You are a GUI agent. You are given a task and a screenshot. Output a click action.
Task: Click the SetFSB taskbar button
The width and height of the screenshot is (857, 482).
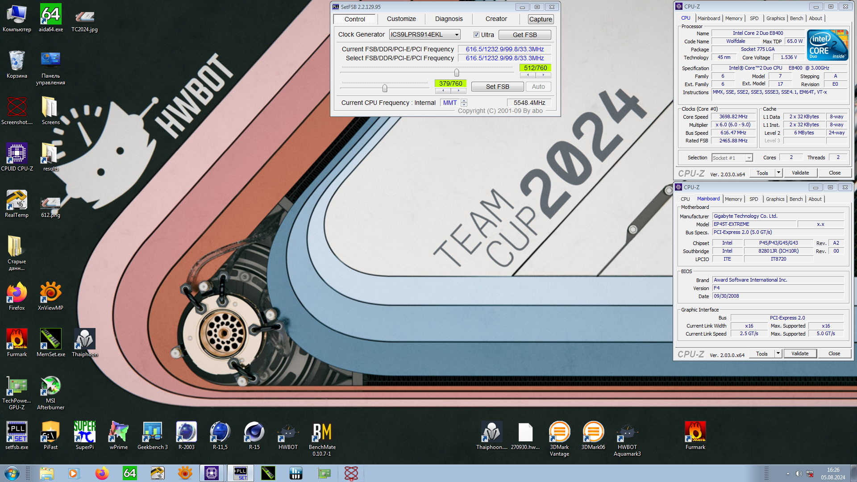point(241,473)
